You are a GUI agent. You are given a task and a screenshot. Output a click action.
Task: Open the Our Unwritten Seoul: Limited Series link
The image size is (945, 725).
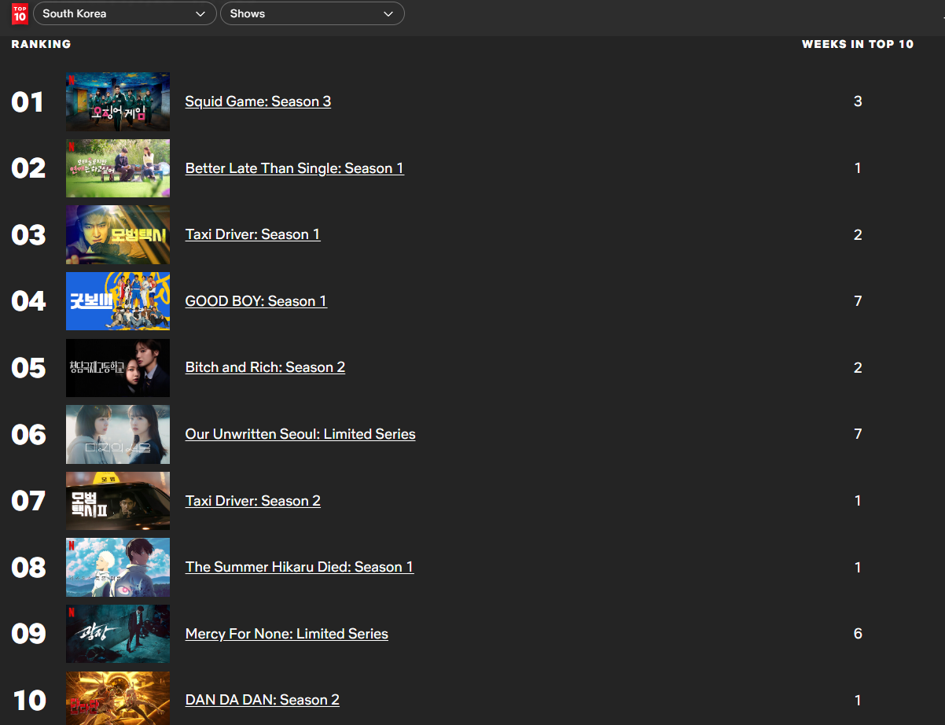pyautogui.click(x=300, y=434)
